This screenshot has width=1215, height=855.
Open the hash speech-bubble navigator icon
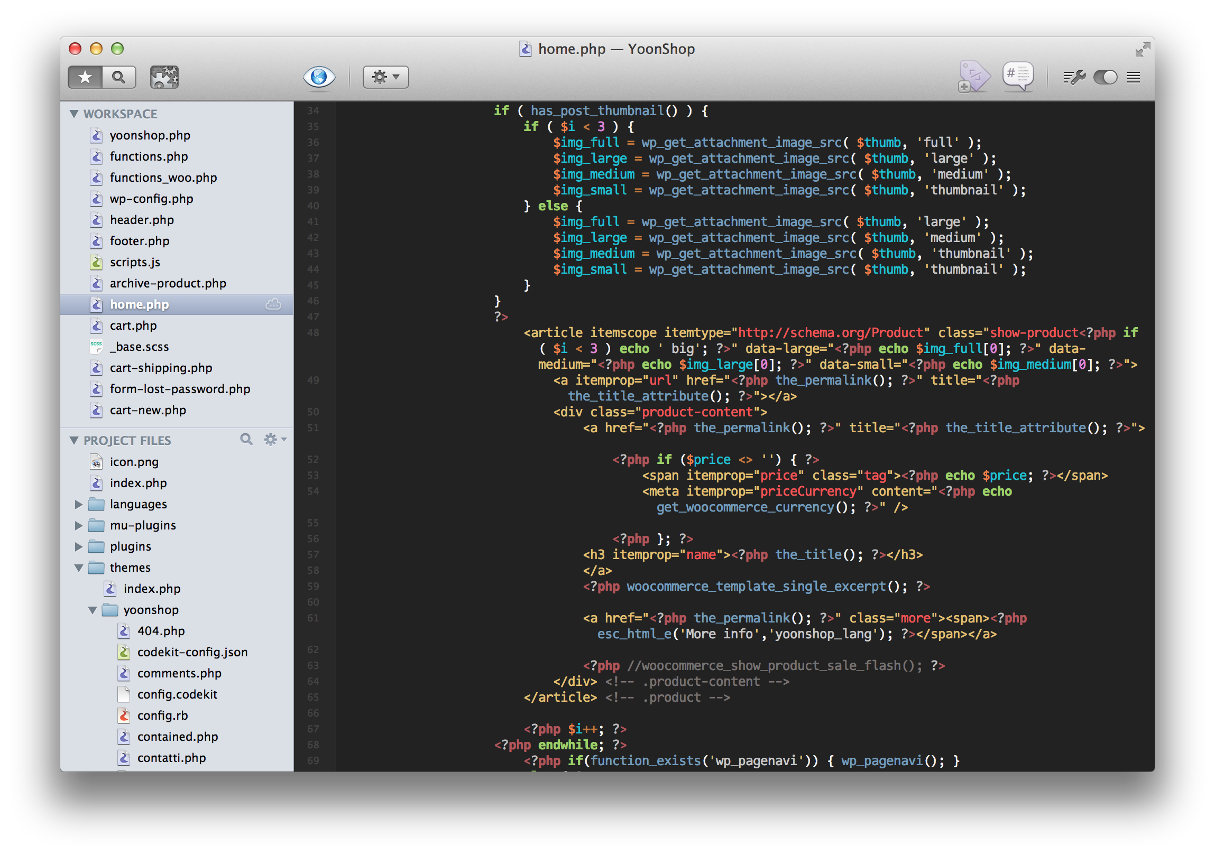(1018, 76)
